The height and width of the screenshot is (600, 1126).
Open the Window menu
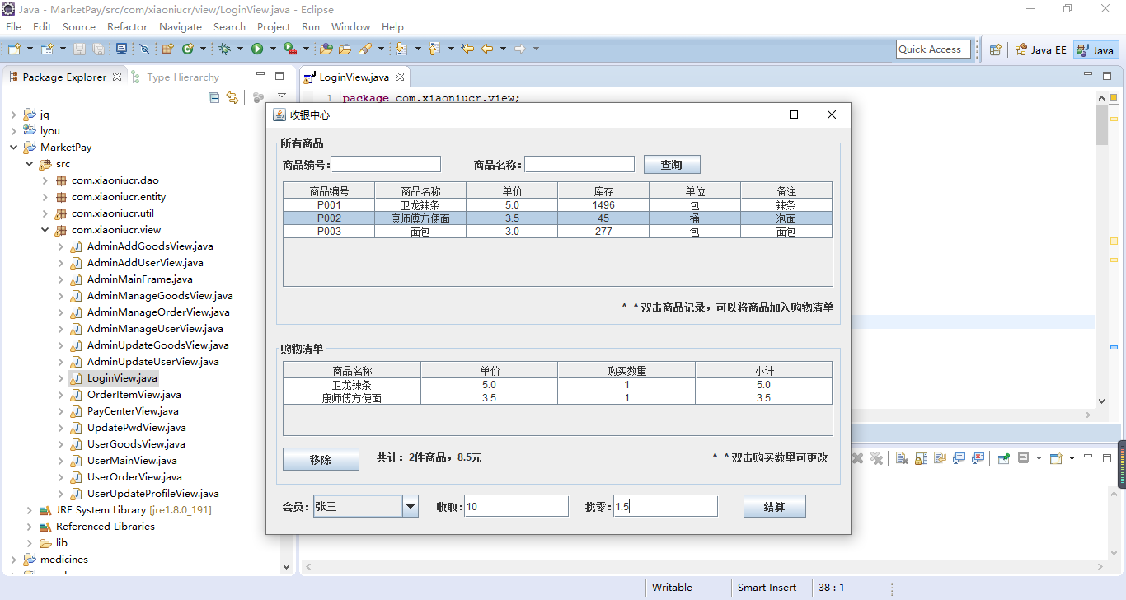tap(350, 26)
